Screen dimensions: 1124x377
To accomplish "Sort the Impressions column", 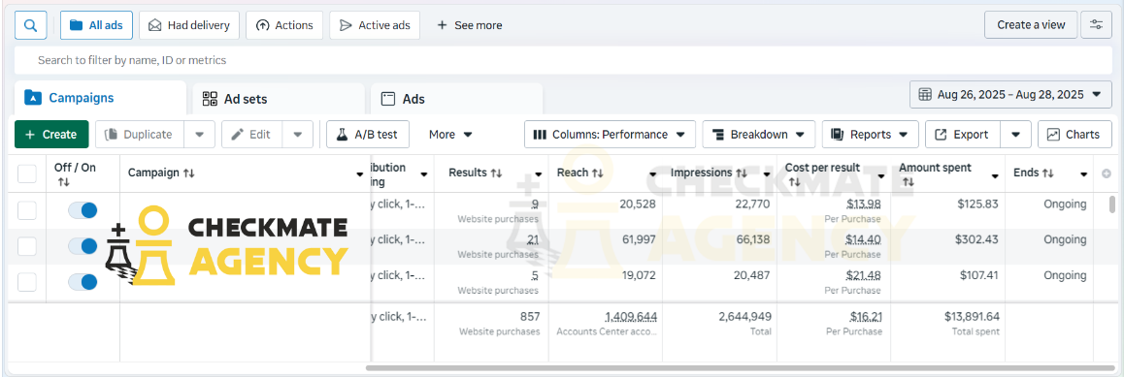I will tap(742, 173).
